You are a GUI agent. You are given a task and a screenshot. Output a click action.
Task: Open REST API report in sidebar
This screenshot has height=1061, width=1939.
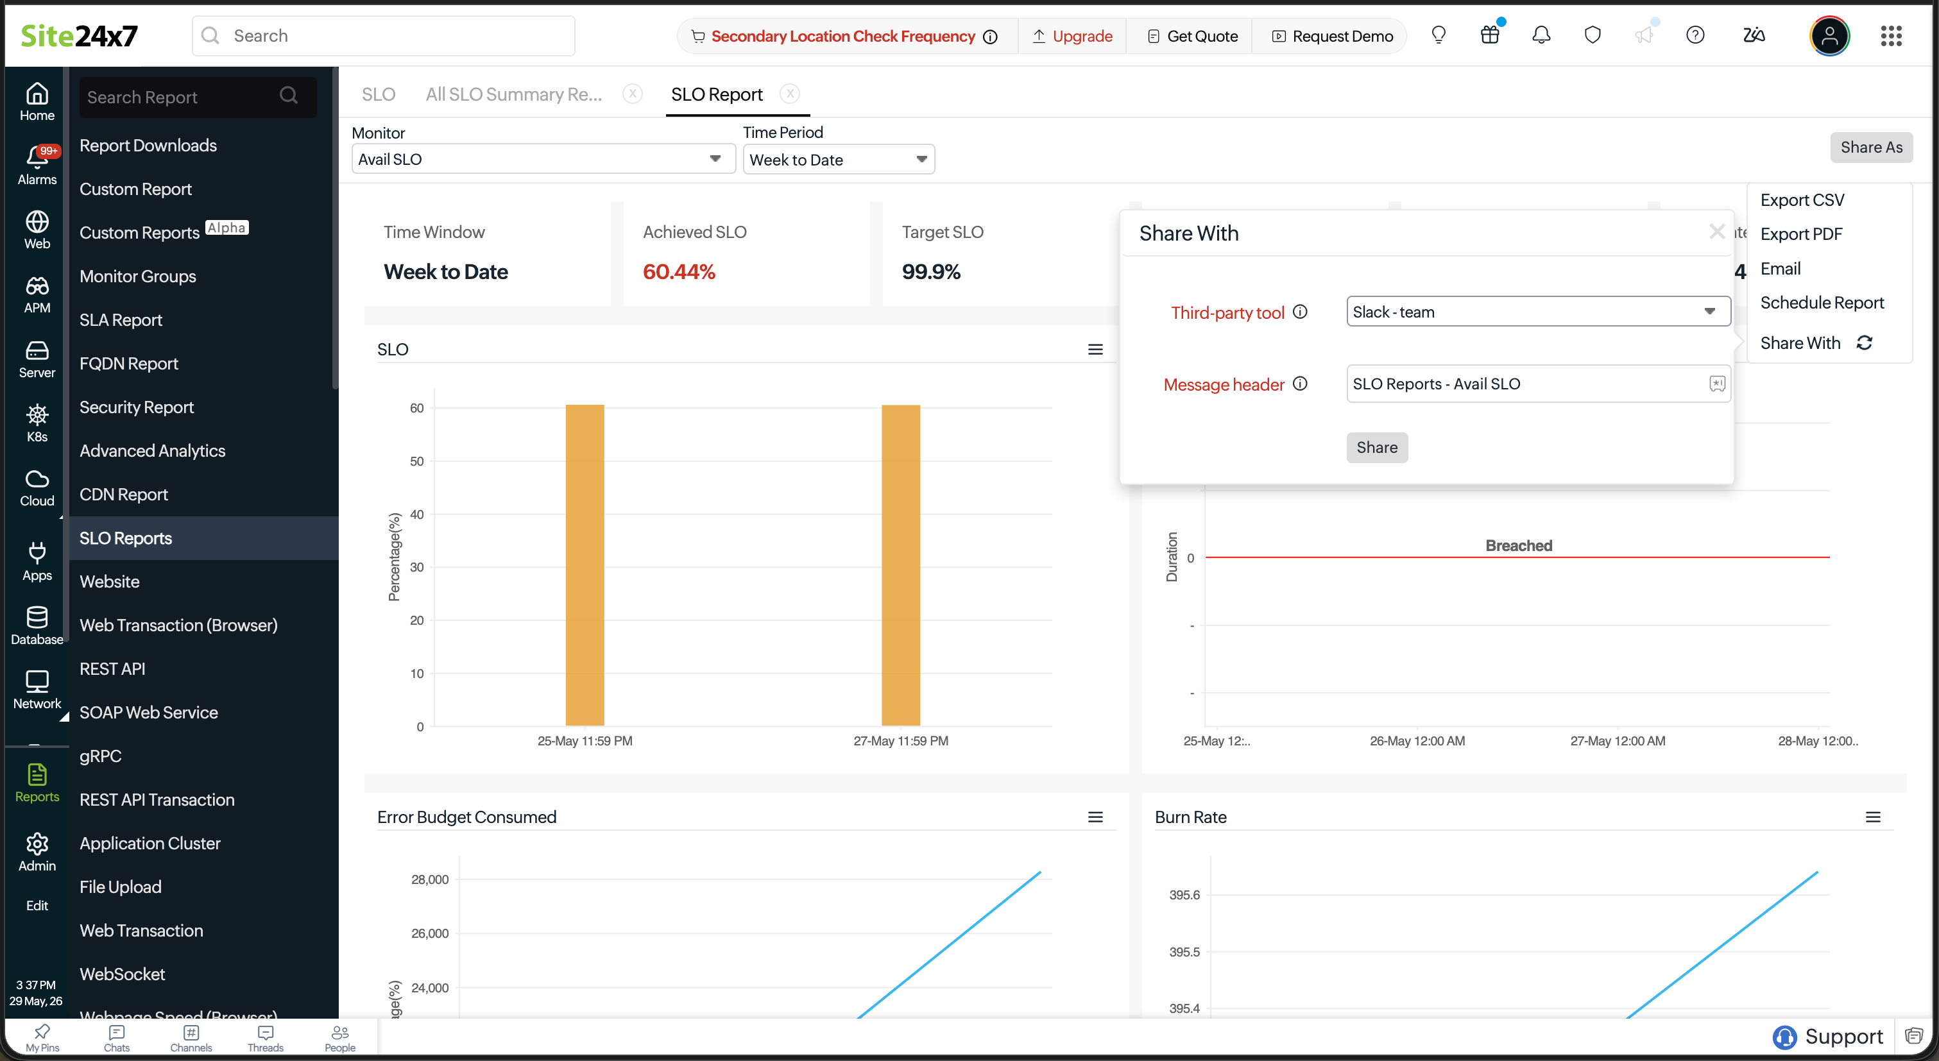pos(112,669)
